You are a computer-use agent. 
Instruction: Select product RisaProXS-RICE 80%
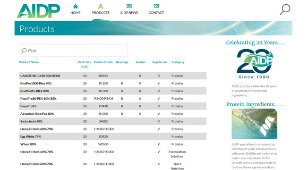pyautogui.click(x=34, y=91)
